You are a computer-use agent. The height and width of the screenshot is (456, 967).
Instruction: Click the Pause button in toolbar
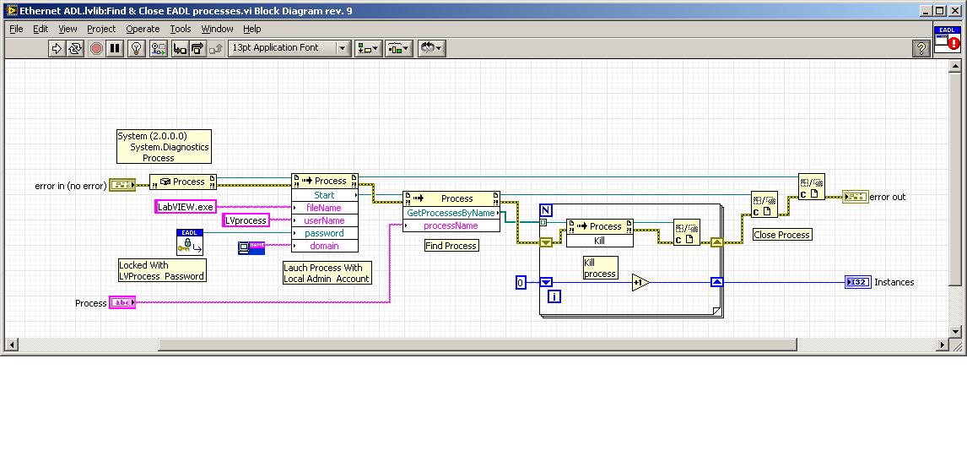click(x=116, y=49)
